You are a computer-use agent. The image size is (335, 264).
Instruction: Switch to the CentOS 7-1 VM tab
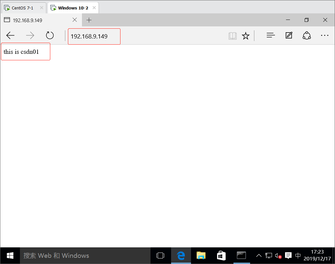(x=24, y=8)
